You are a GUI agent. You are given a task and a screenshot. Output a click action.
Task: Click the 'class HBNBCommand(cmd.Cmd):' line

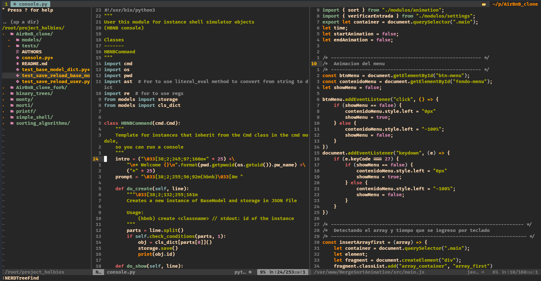coord(142,123)
